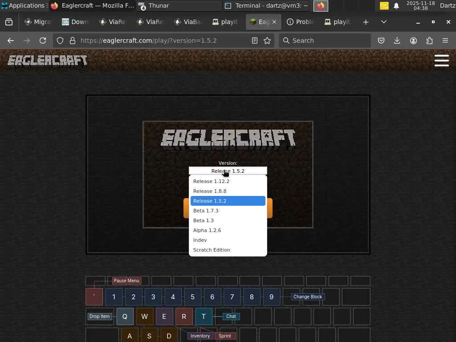This screenshot has width=456, height=342.
Task: Toggle reader view icon in address bar
Action: pos(254,41)
